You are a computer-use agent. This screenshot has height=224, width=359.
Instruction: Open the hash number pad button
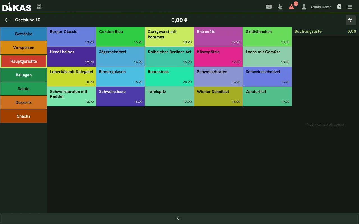pos(350,20)
